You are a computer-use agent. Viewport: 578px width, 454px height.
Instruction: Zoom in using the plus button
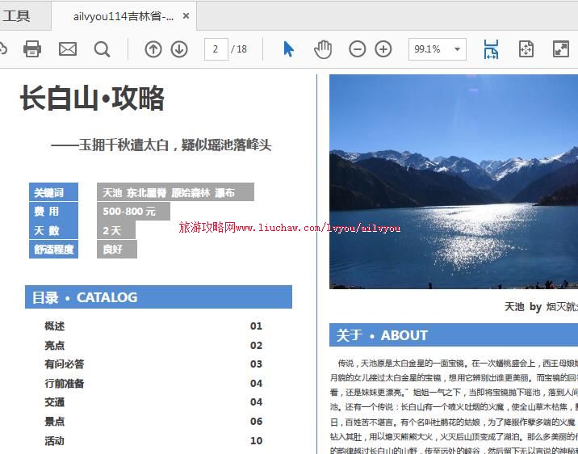tap(383, 49)
